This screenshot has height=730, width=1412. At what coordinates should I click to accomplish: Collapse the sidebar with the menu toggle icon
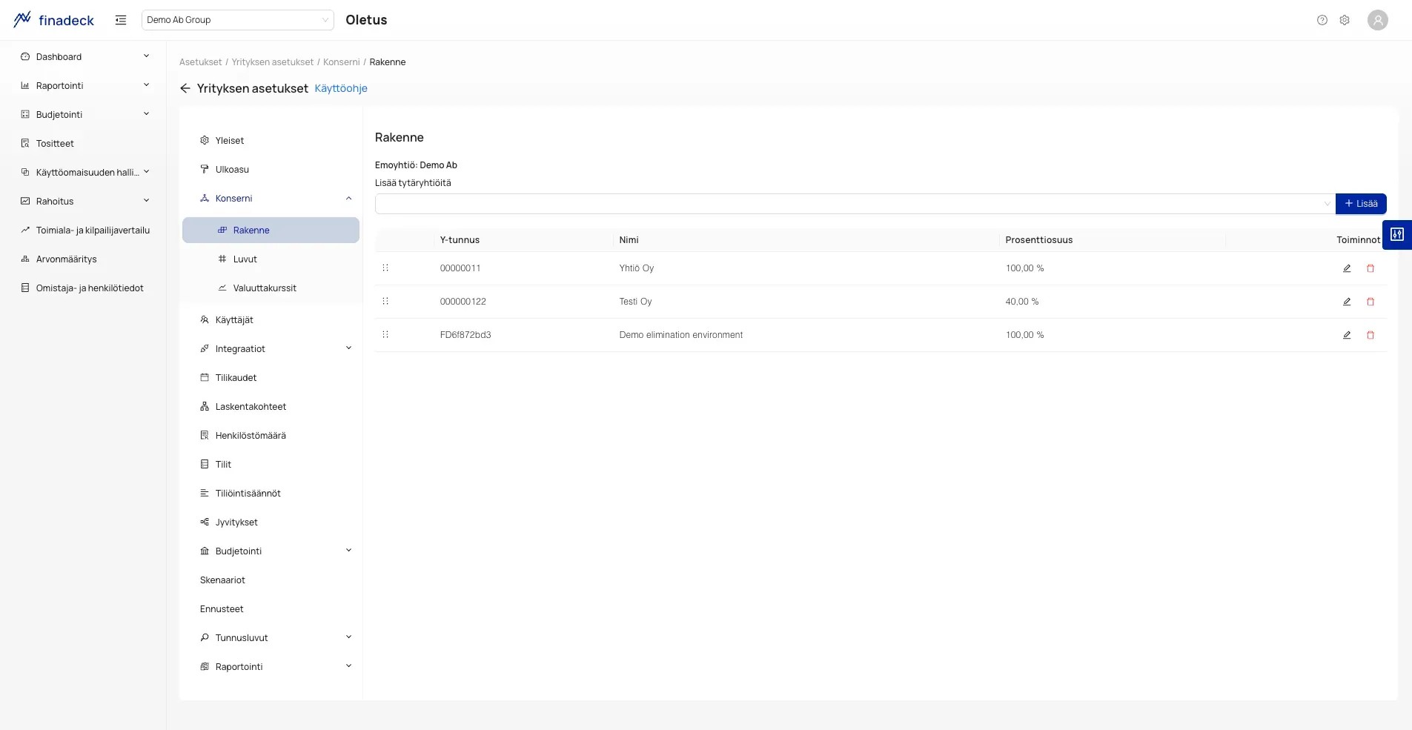coord(121,20)
